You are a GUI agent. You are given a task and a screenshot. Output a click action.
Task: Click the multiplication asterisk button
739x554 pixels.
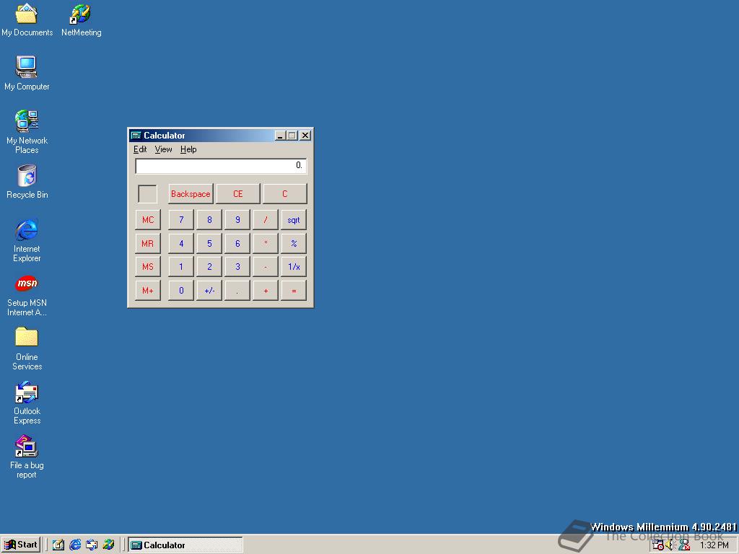pos(266,244)
